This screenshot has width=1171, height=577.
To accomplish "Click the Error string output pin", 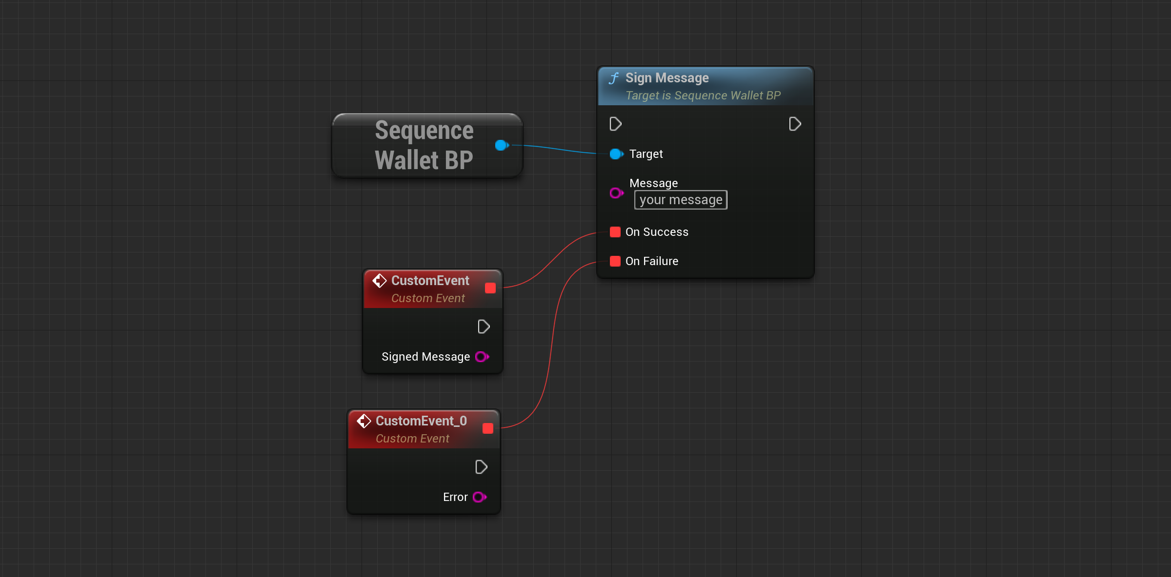I will (x=479, y=497).
